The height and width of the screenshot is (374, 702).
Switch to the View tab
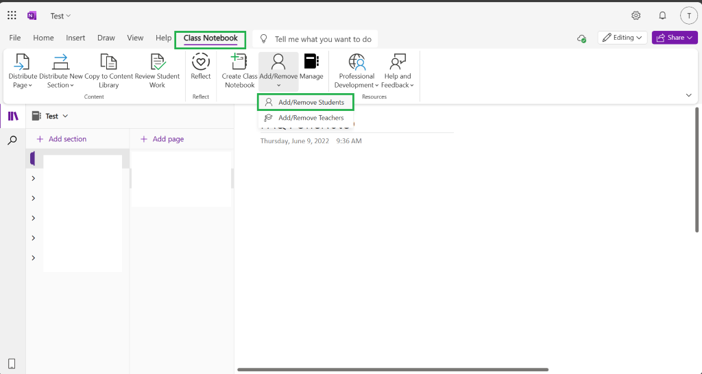coord(135,38)
